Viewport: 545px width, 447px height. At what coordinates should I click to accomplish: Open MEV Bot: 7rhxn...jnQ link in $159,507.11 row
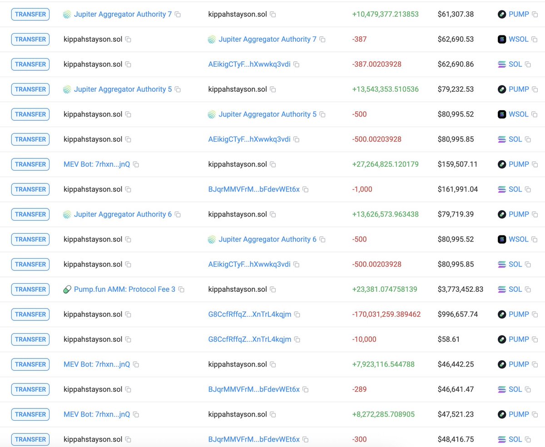coord(97,164)
